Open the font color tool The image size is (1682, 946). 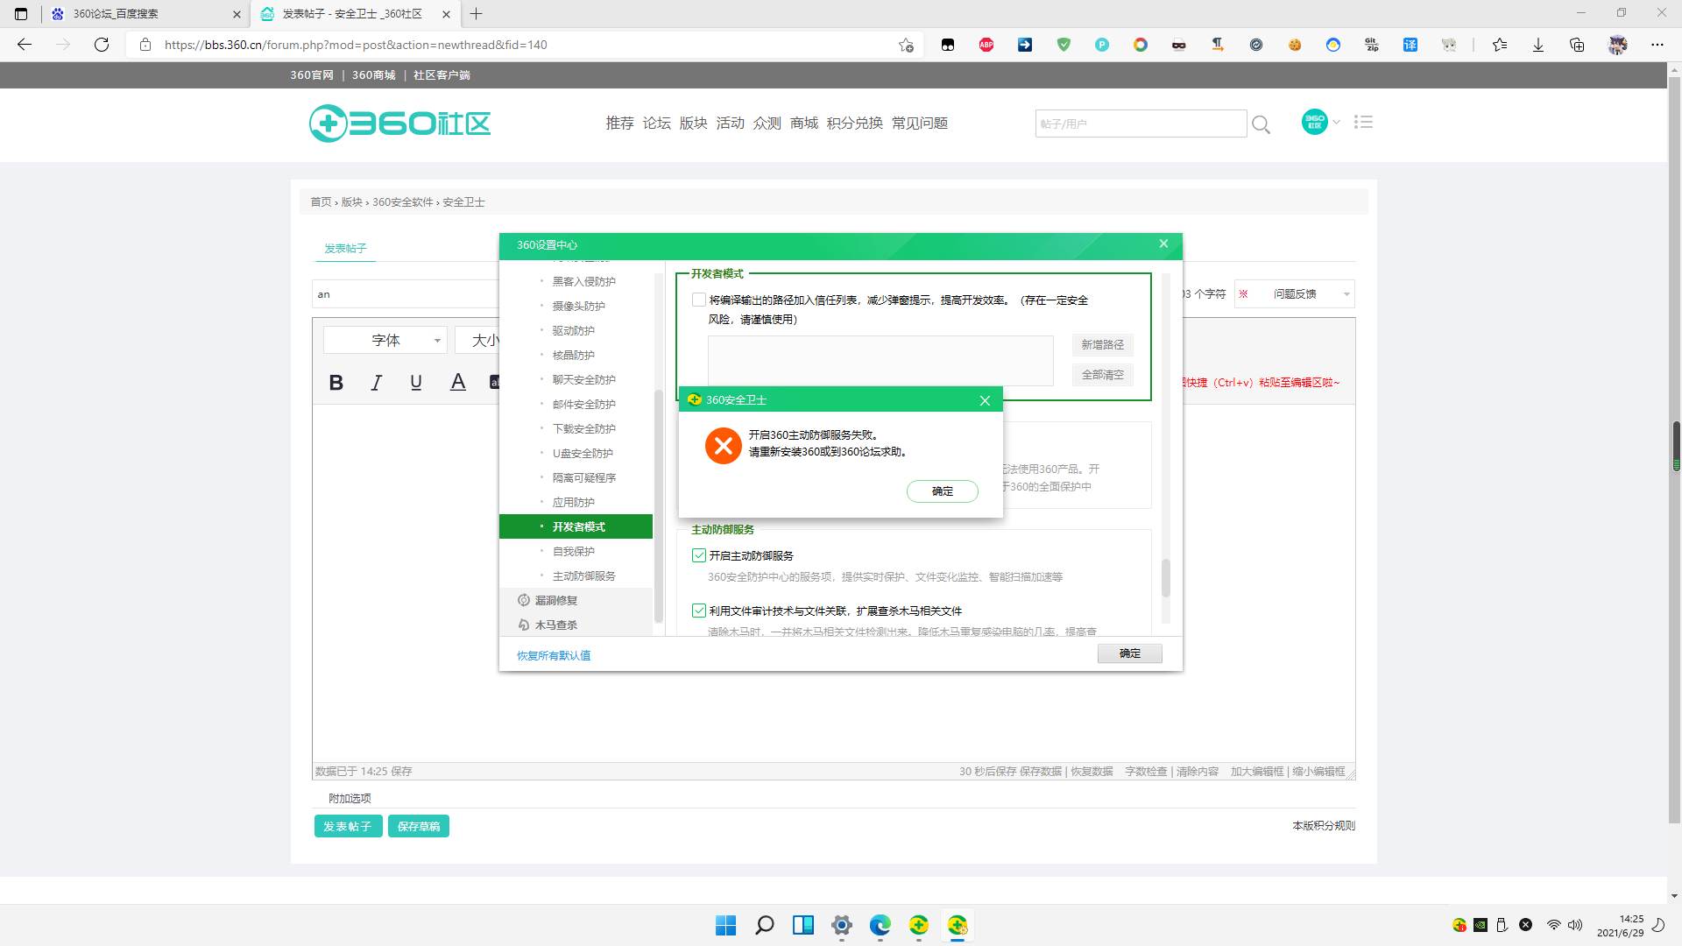click(x=457, y=382)
